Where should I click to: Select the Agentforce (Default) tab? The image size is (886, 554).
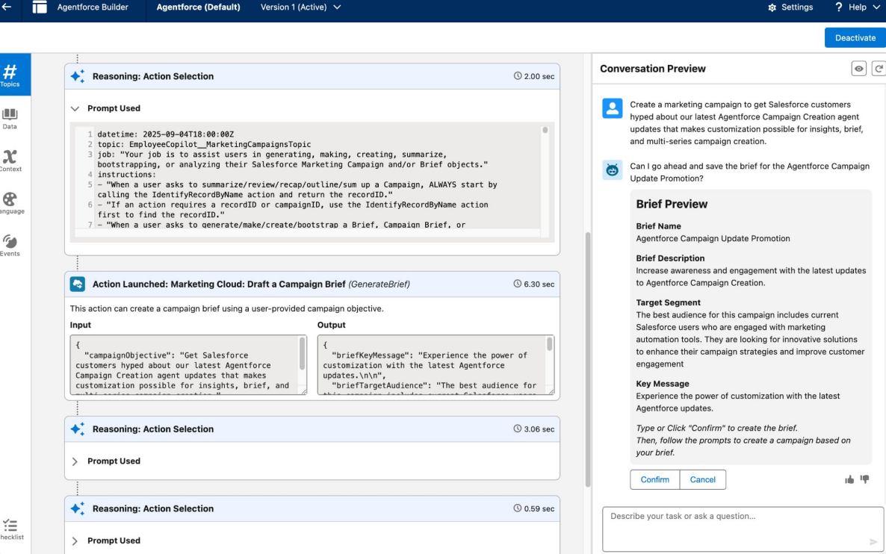(198, 7)
